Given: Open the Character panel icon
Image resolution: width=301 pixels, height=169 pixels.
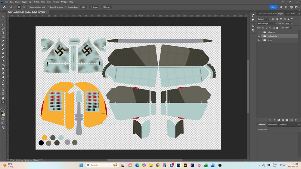Looking at the screenshot, I should point(253,26).
